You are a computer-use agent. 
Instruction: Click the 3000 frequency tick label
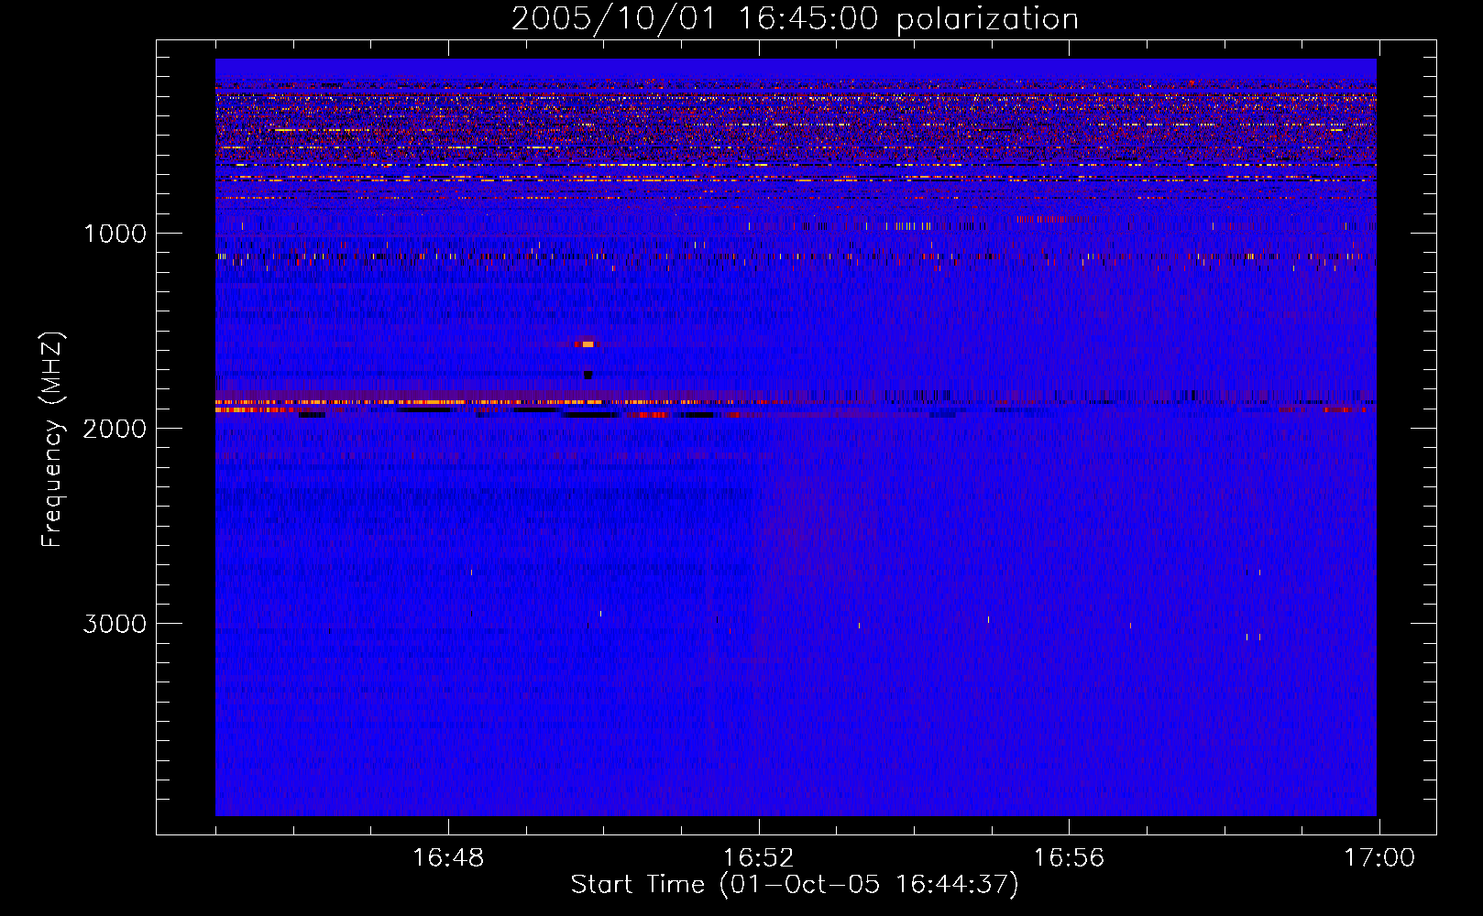115,624
